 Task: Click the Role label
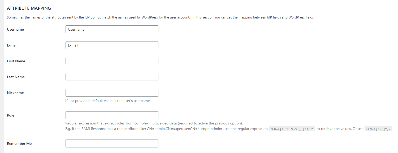[x=11, y=115]
